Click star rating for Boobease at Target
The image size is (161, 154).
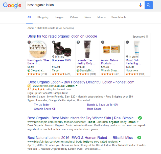pos(58,74)
